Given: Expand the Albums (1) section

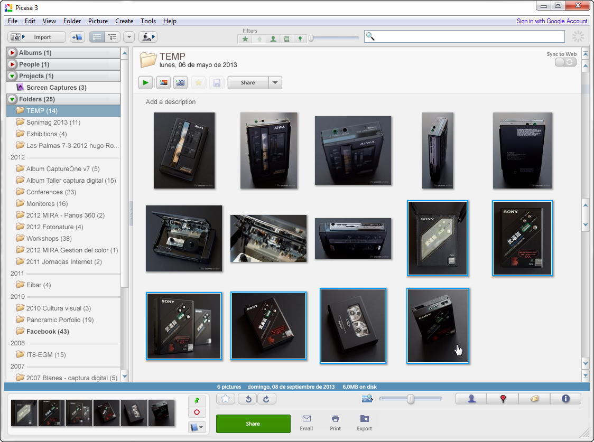Looking at the screenshot, I should pyautogui.click(x=12, y=53).
